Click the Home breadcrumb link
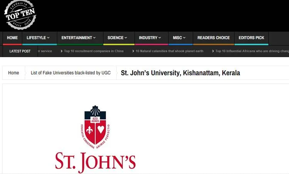 [x=13, y=73]
